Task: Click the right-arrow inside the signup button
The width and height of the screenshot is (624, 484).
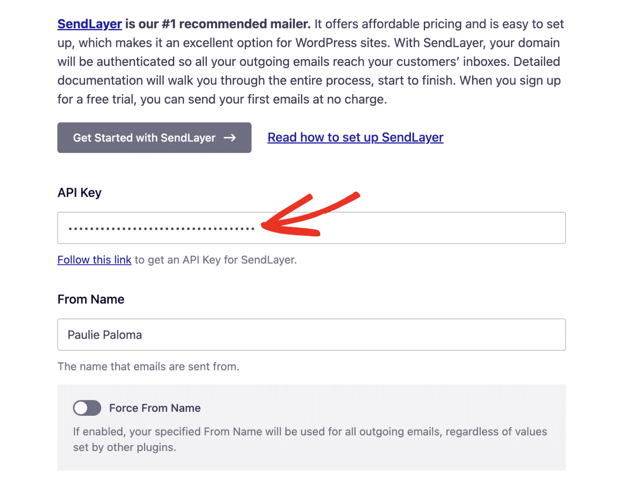Action: click(x=230, y=138)
